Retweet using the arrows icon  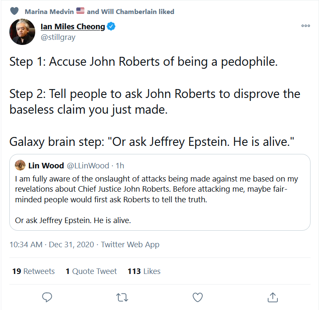coord(122,297)
